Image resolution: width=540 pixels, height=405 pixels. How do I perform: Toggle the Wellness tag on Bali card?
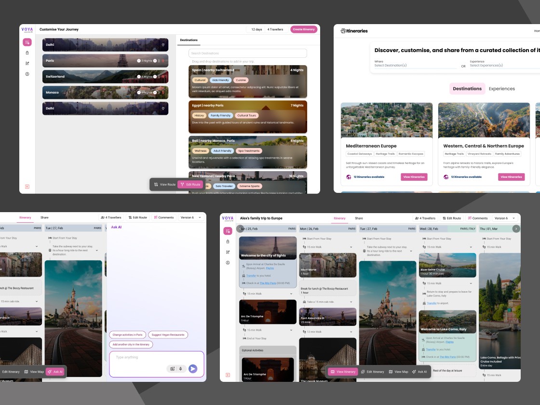coord(201,151)
